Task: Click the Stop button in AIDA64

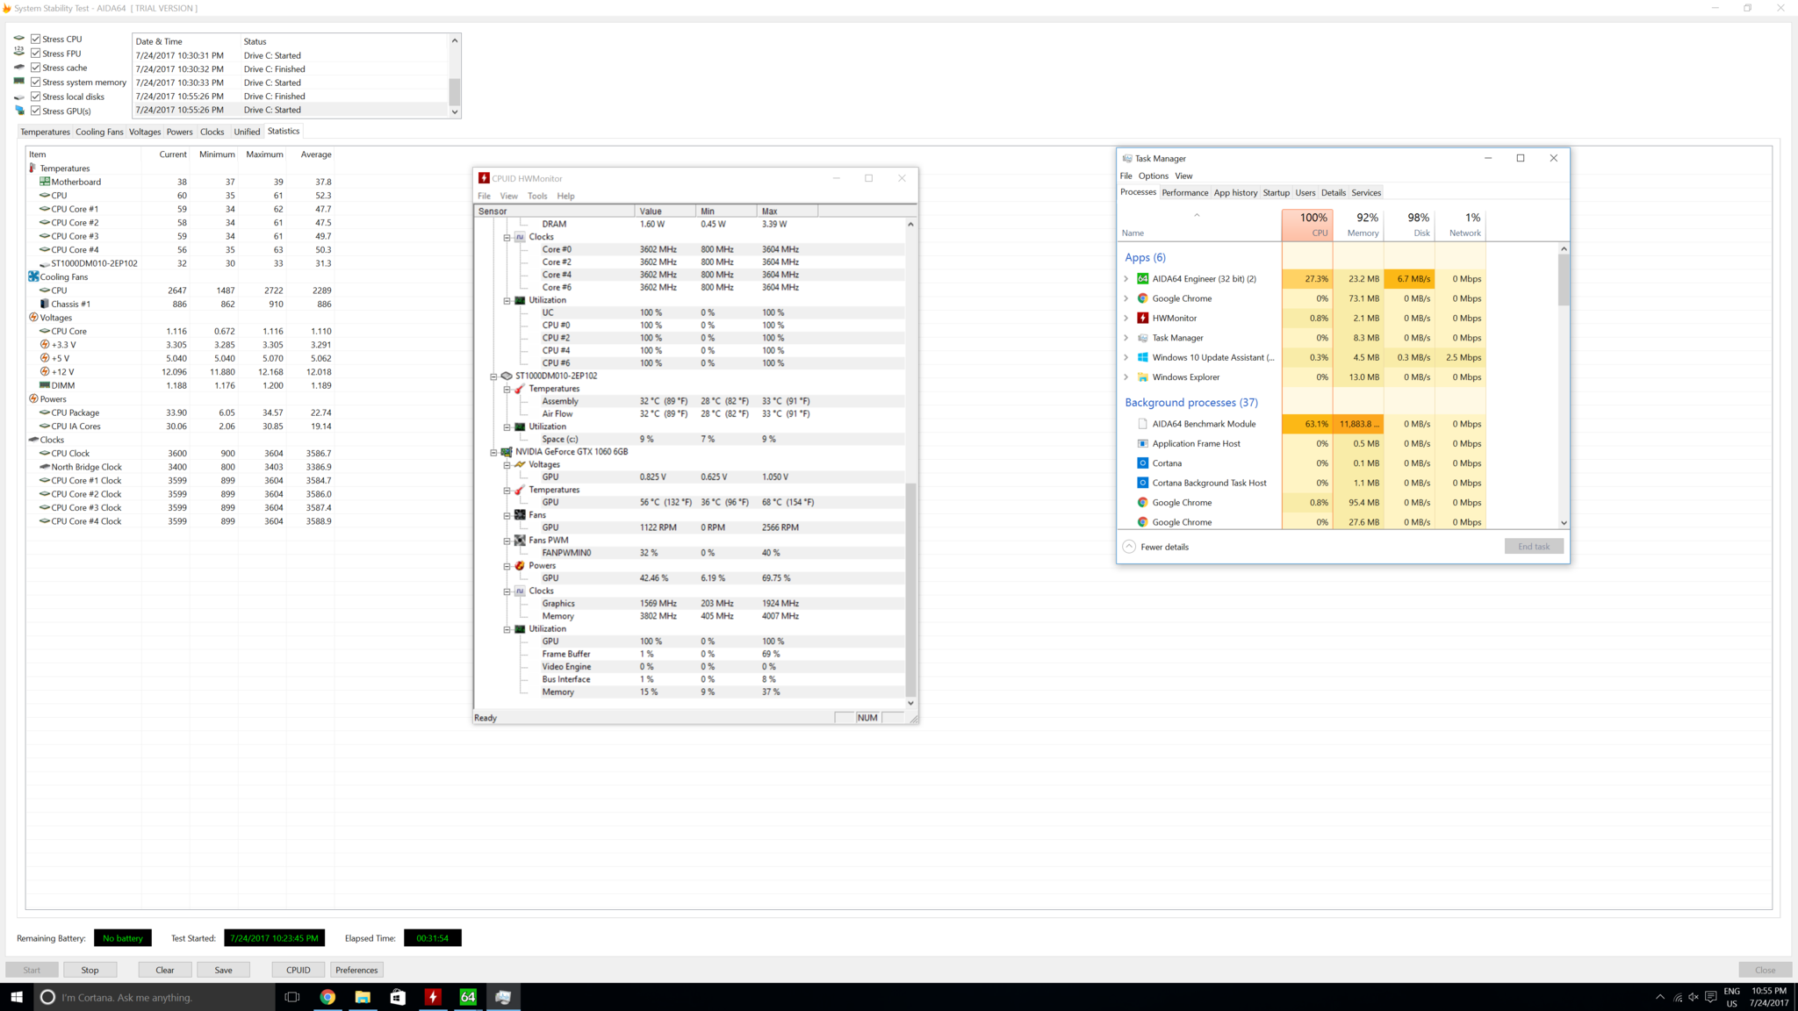Action: [x=90, y=970]
